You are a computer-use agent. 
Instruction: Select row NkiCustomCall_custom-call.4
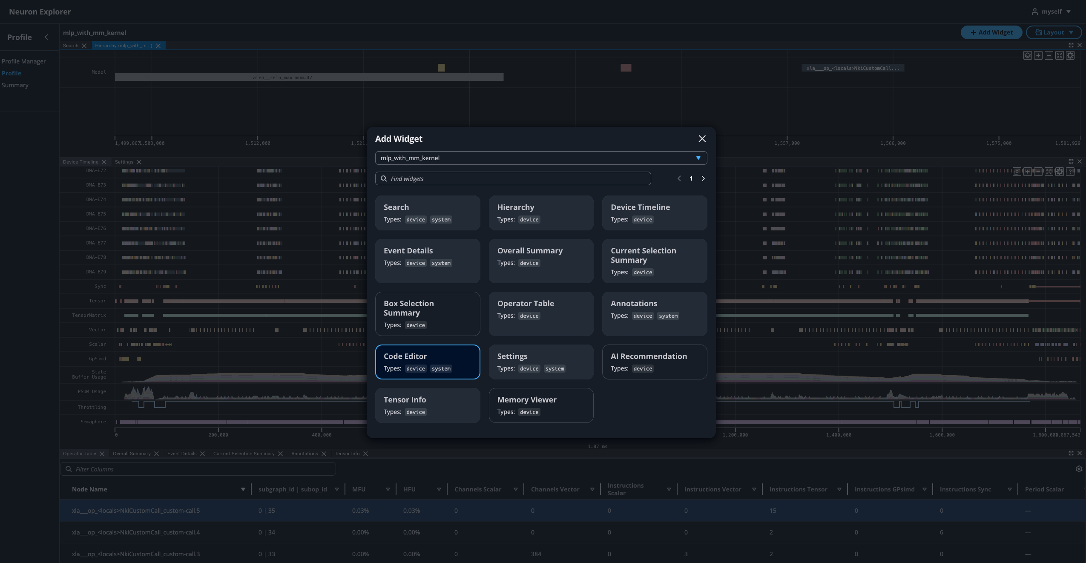click(573, 532)
